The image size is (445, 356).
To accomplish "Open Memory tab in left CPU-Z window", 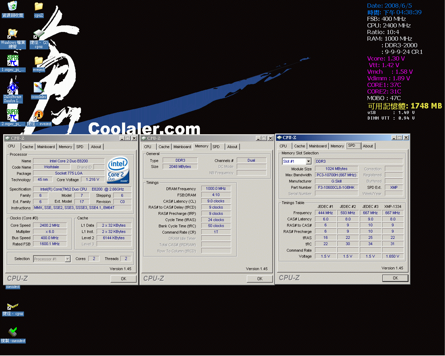I will (x=65, y=147).
